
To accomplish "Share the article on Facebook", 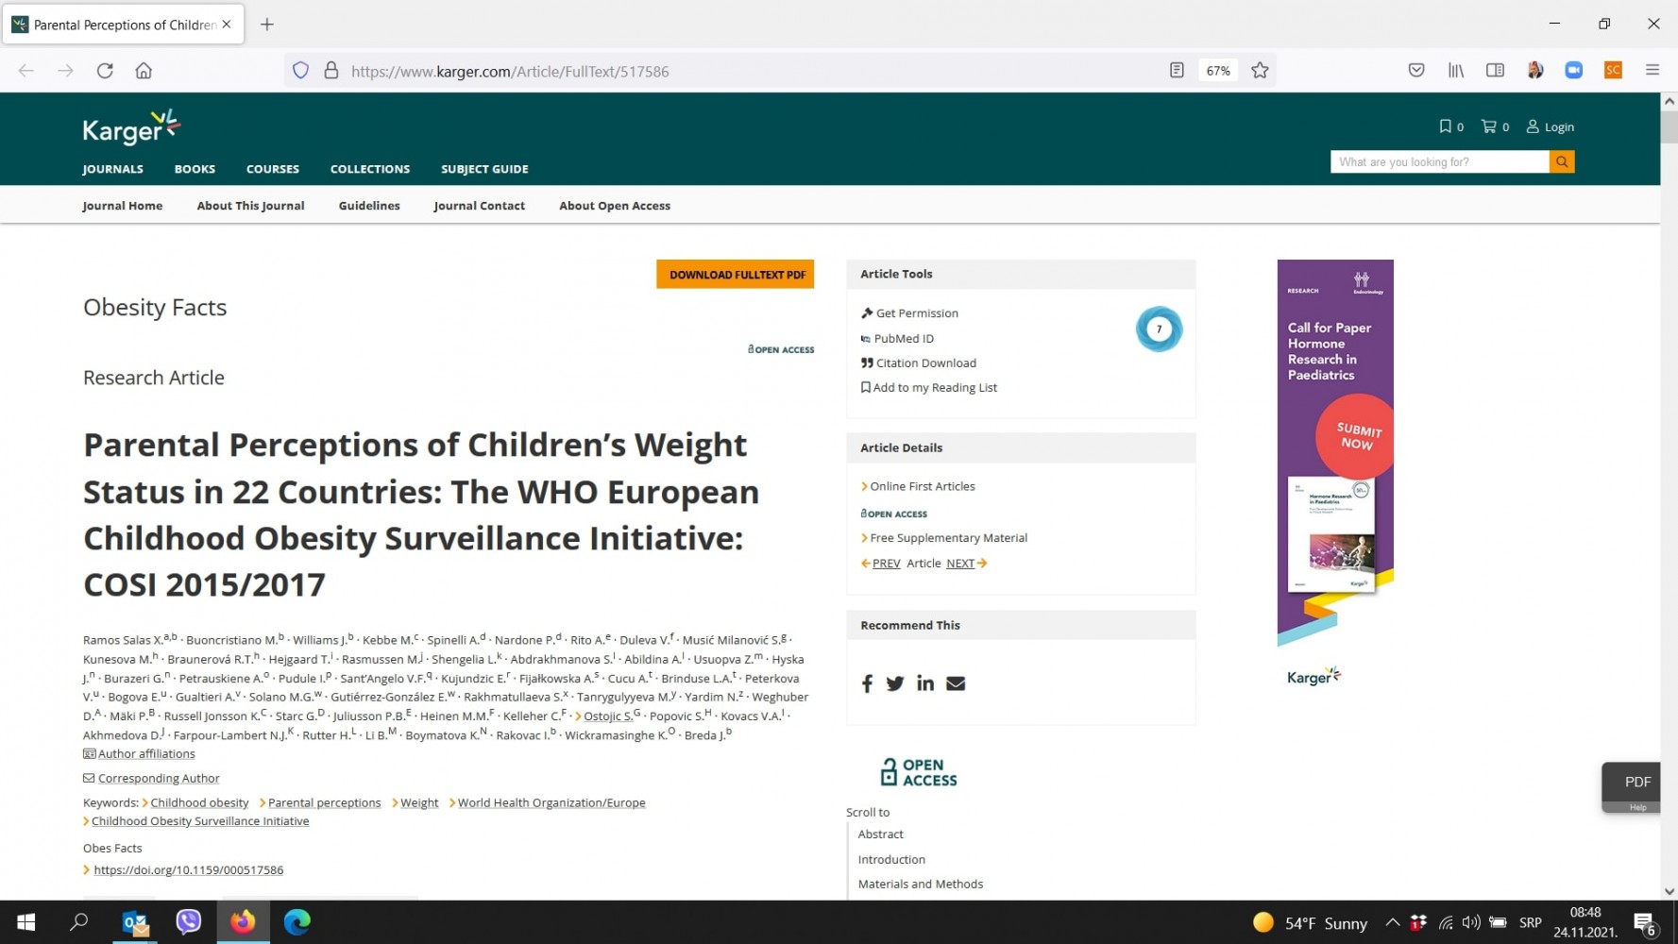I will (867, 683).
